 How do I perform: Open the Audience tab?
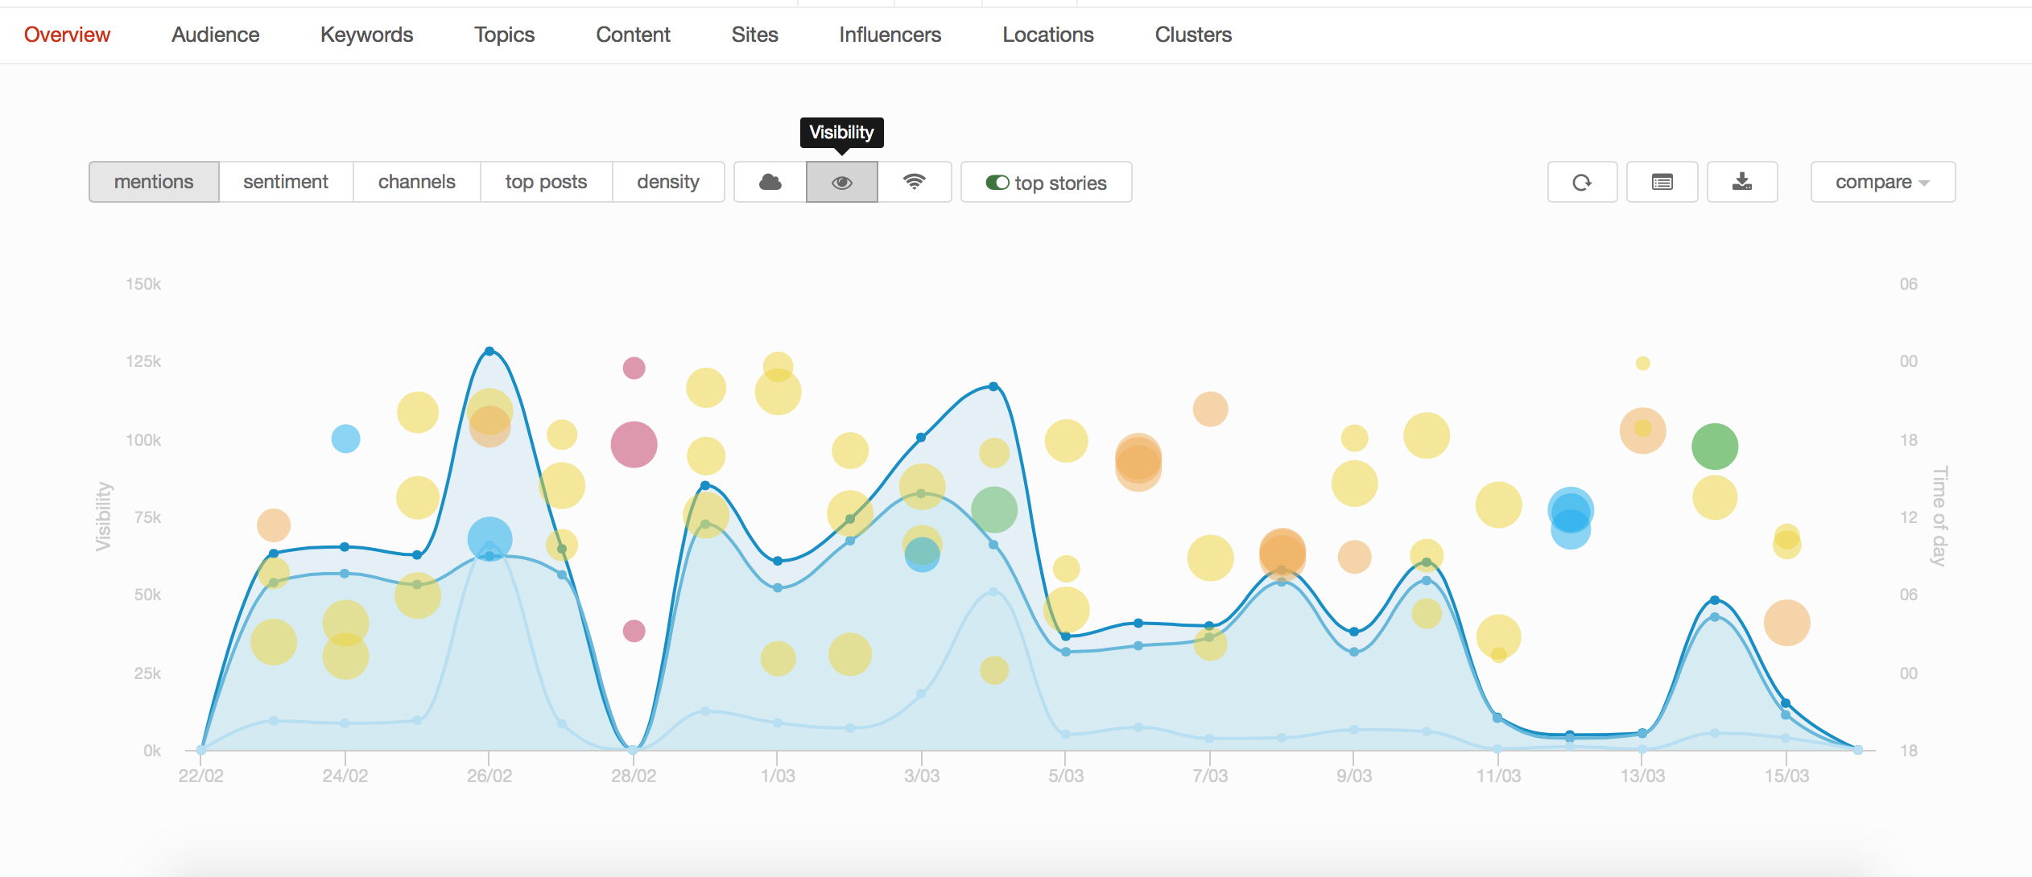point(215,35)
